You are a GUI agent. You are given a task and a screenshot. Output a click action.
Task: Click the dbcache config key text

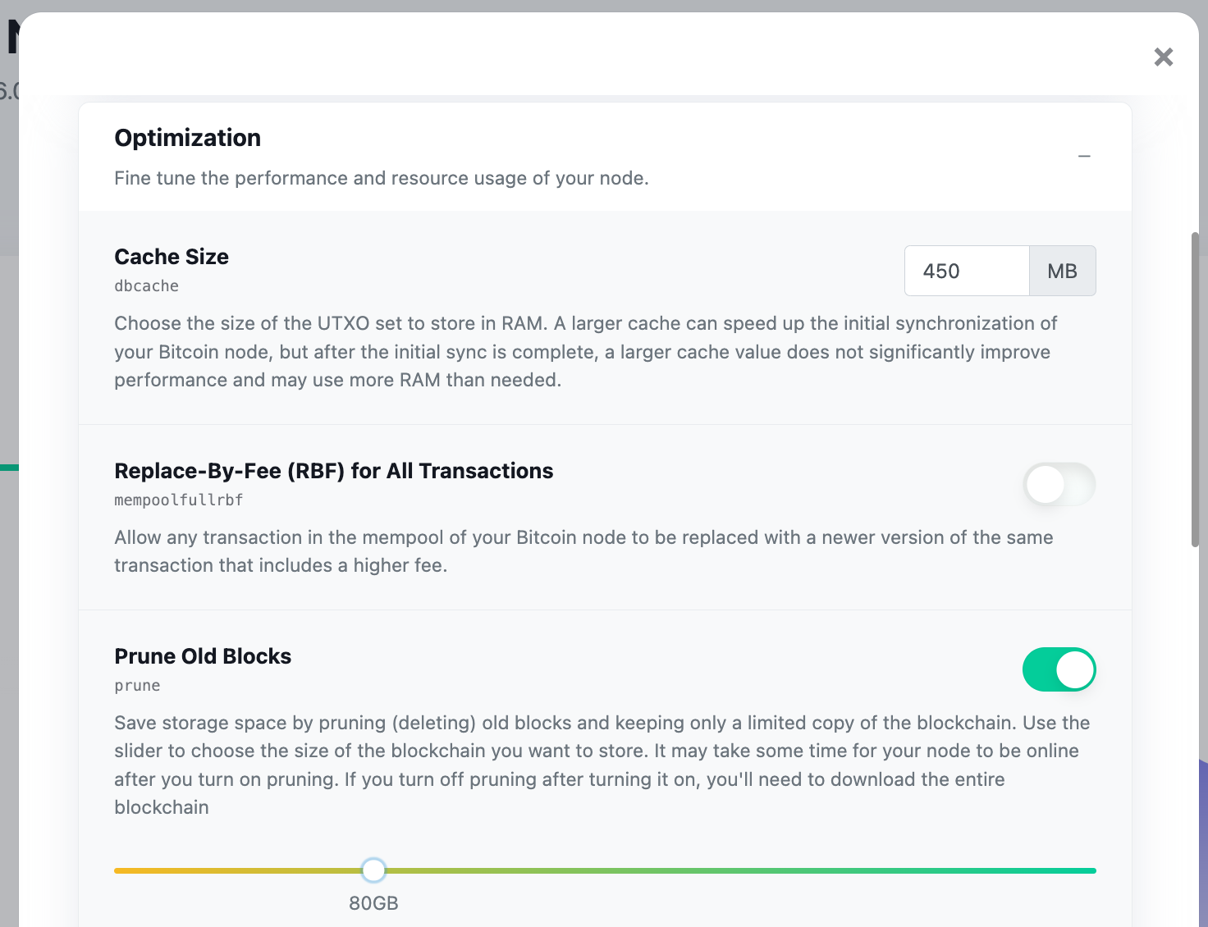147,286
